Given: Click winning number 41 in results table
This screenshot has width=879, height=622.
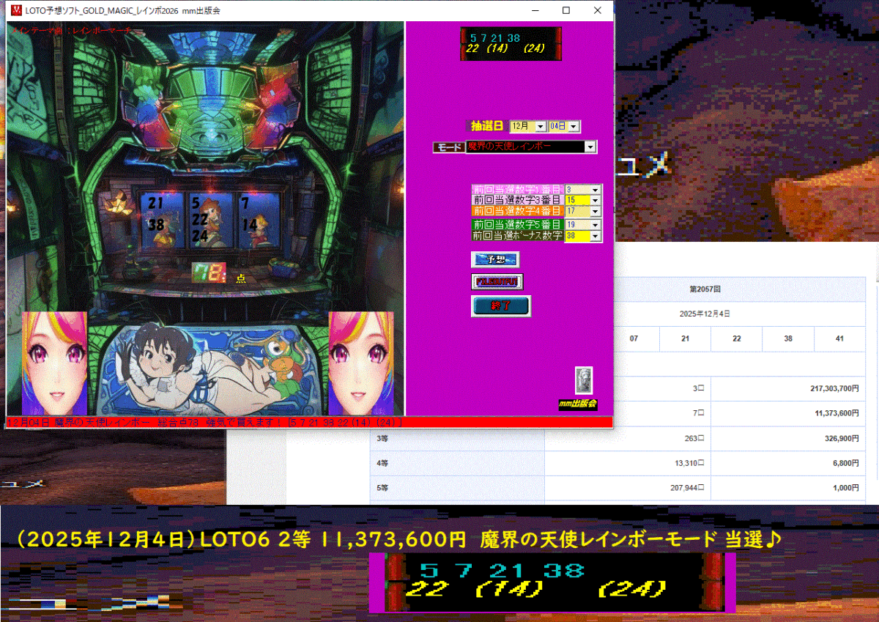Looking at the screenshot, I should 839,339.
